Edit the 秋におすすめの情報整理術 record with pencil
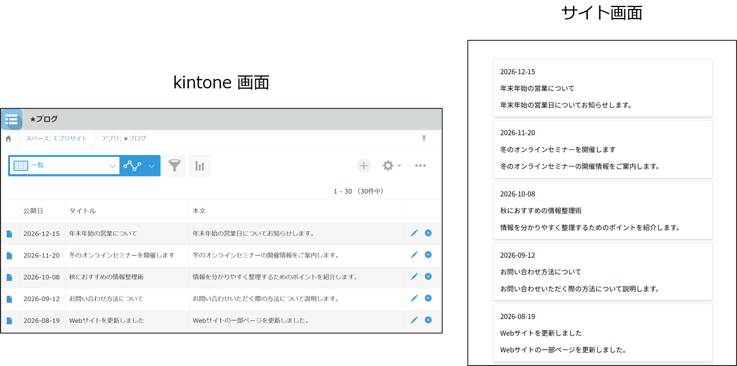This screenshot has height=366, width=737. (x=414, y=277)
